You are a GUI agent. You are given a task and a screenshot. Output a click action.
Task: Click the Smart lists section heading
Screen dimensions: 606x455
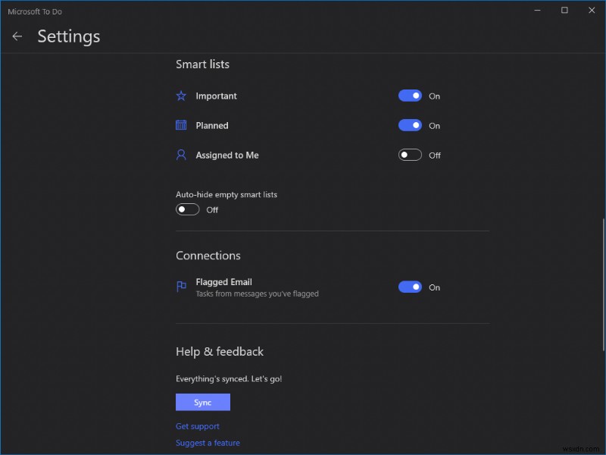pos(202,64)
